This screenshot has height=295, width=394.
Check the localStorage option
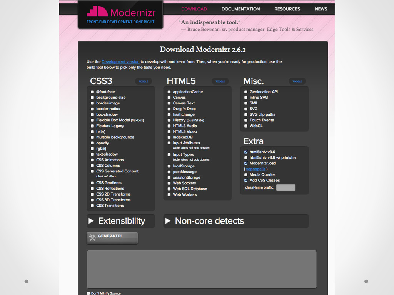[x=169, y=166]
